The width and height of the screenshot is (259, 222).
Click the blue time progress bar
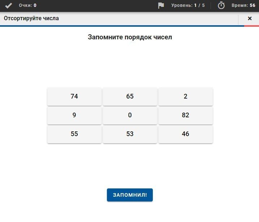[x=122, y=26]
